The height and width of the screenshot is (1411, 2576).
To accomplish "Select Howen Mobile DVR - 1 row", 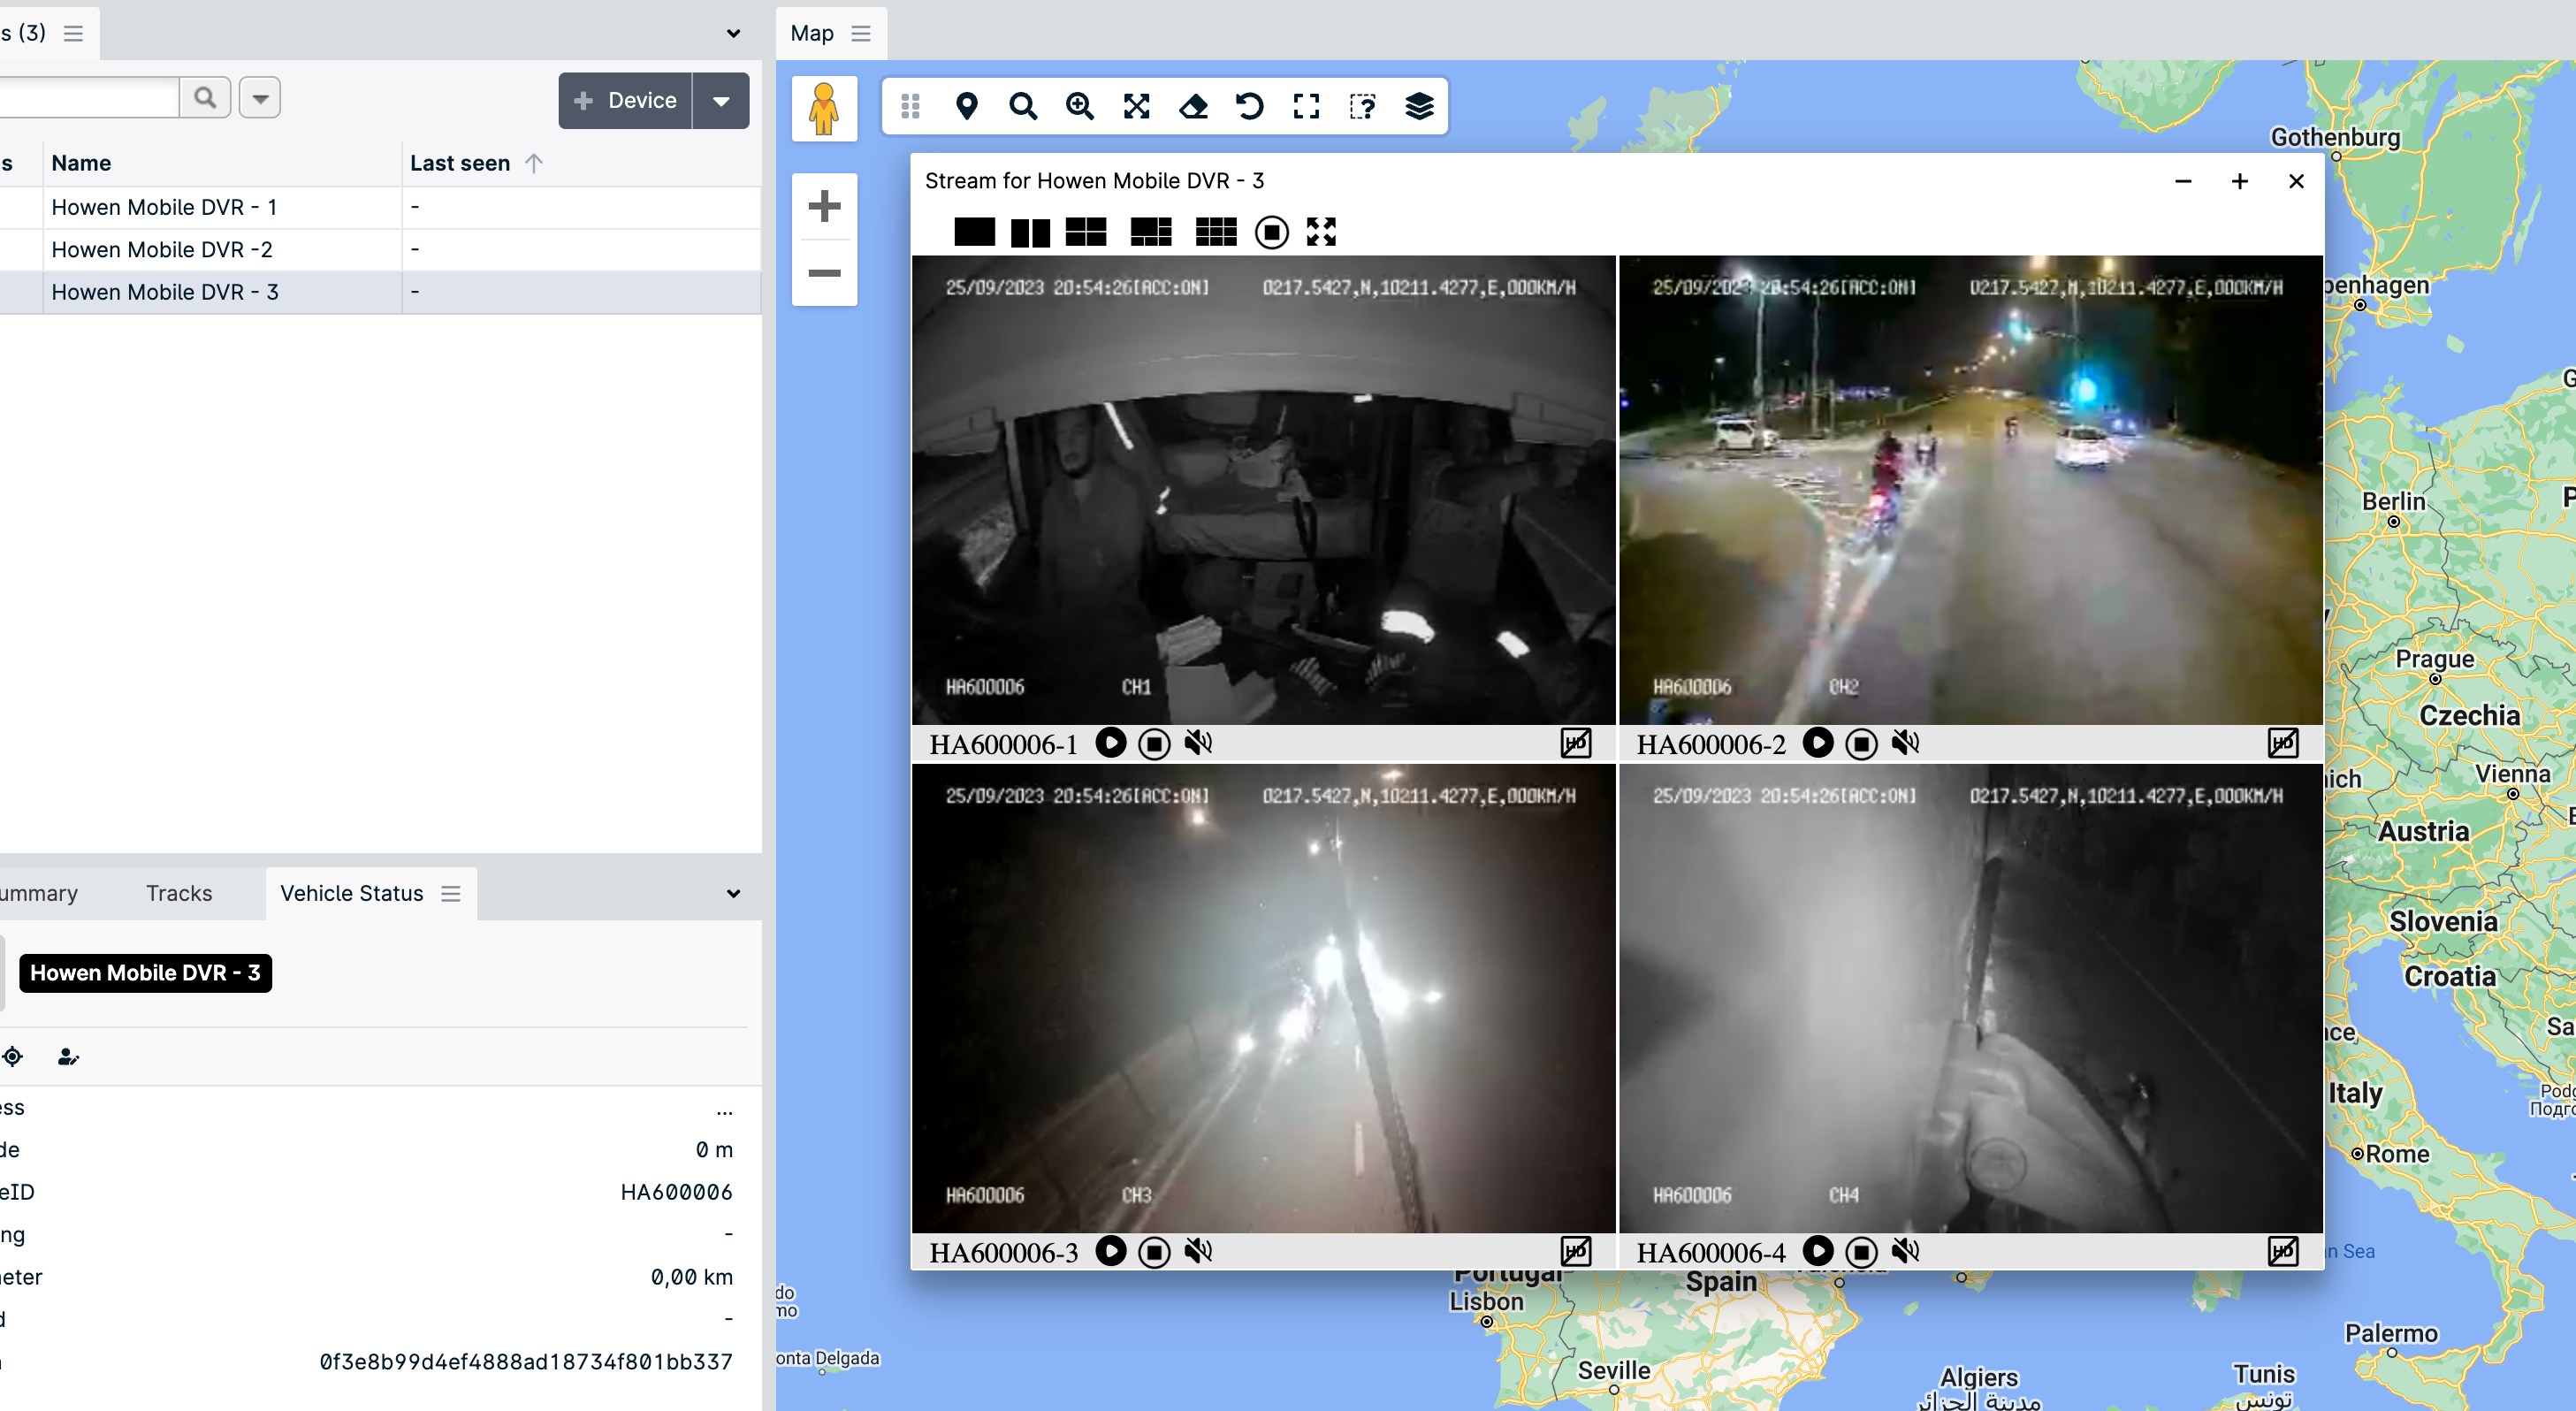I will tap(380, 207).
